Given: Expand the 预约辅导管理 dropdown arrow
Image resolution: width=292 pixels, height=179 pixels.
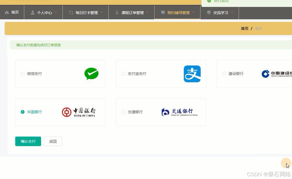Looking at the screenshot, I should [193, 12].
